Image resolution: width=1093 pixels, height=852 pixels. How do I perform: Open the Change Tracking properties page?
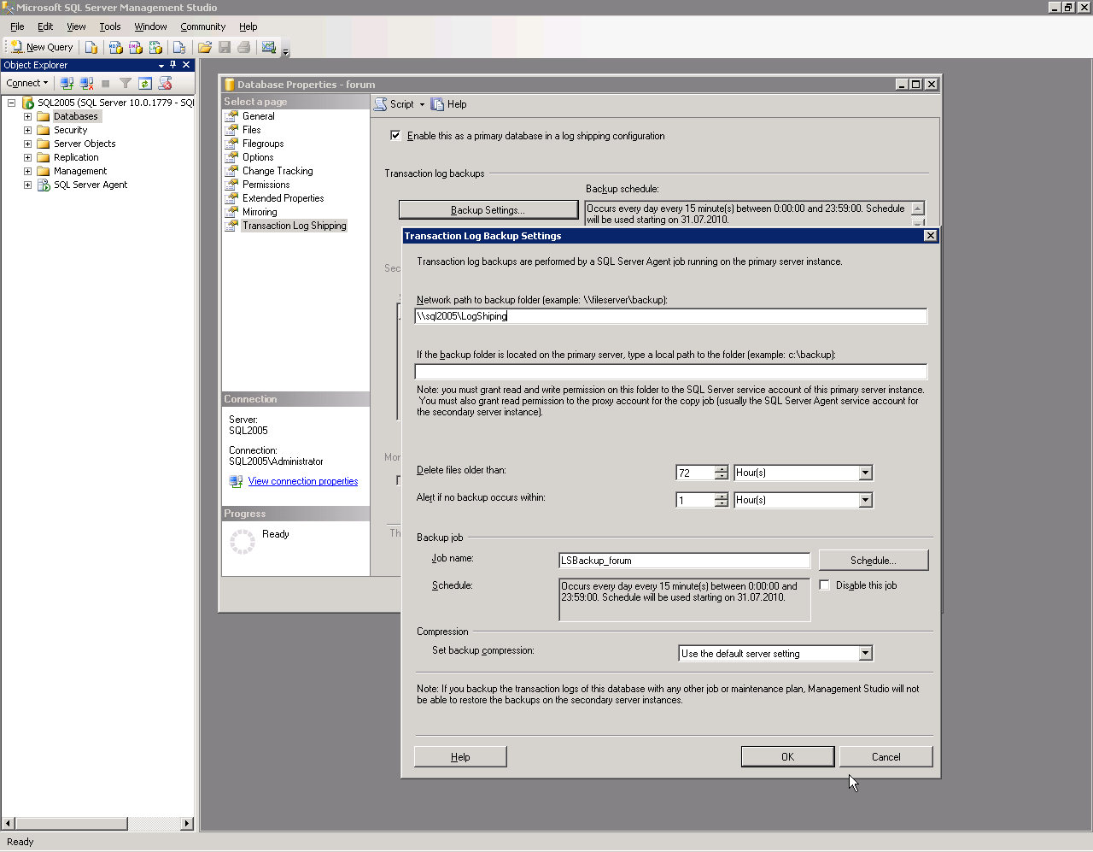pyautogui.click(x=278, y=171)
